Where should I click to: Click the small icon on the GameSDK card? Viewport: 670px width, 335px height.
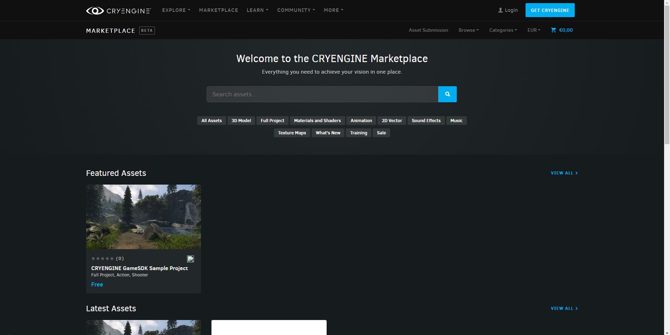pyautogui.click(x=191, y=259)
